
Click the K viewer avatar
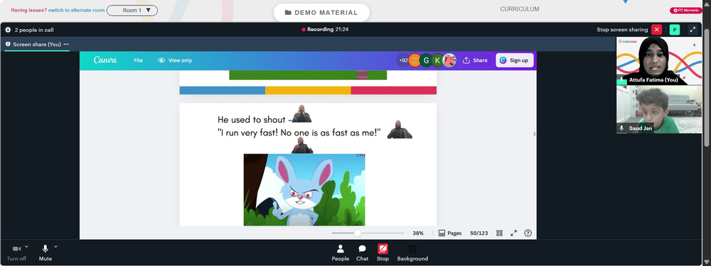437,60
